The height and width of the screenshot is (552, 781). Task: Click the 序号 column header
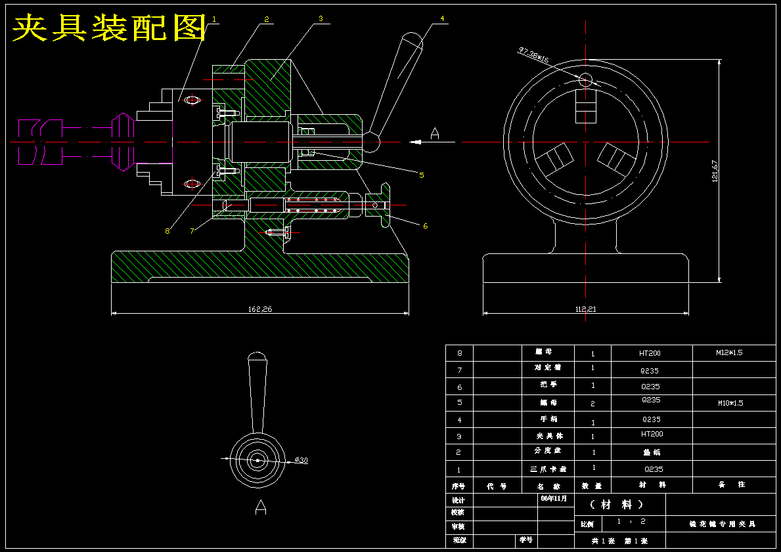[458, 486]
